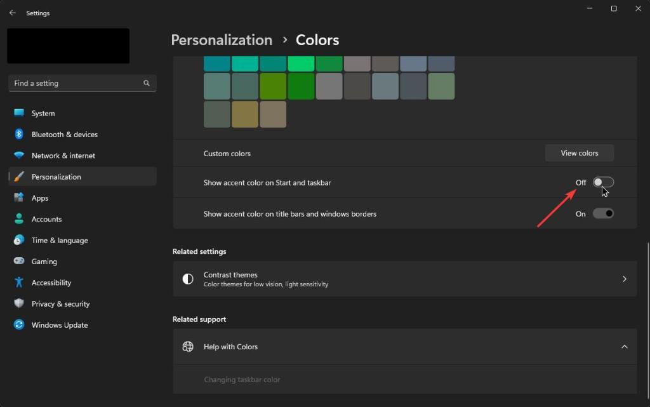Go to Time & language settings
650x407 pixels.
click(60, 240)
